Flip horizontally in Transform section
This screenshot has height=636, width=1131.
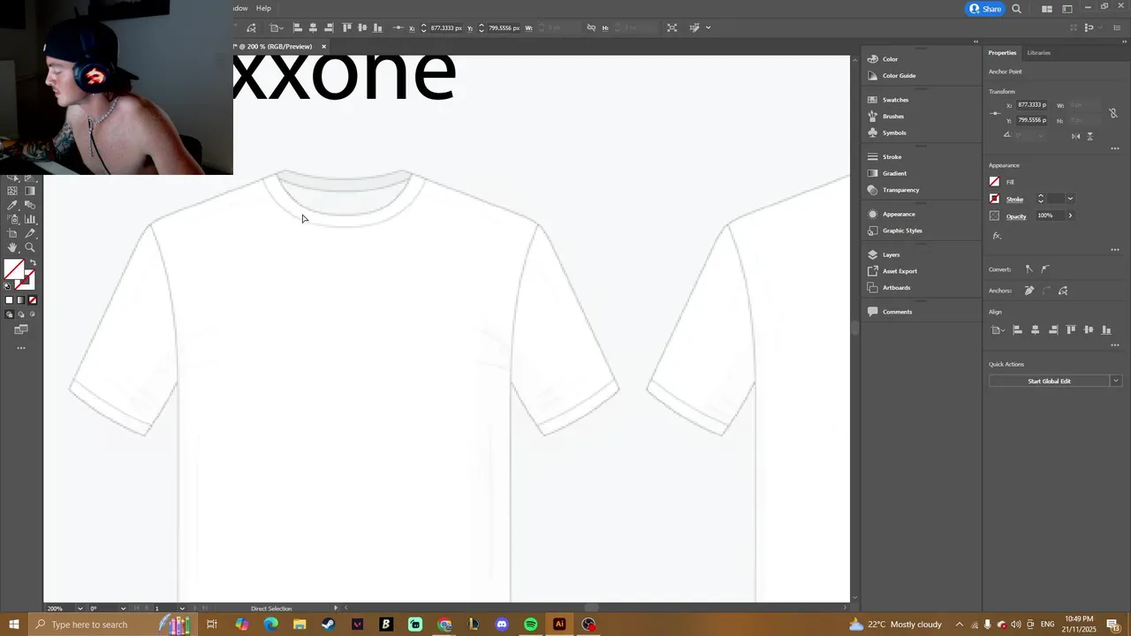pos(1075,136)
